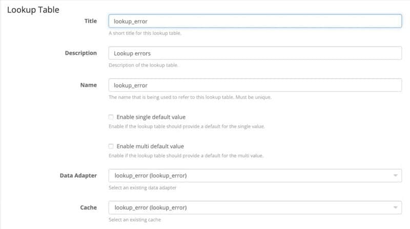The width and height of the screenshot is (410, 229).
Task: Click the Cache dropdown arrow icon
Action: pos(395,208)
